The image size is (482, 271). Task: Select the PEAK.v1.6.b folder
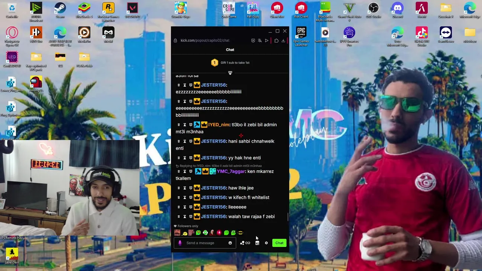coord(84,59)
